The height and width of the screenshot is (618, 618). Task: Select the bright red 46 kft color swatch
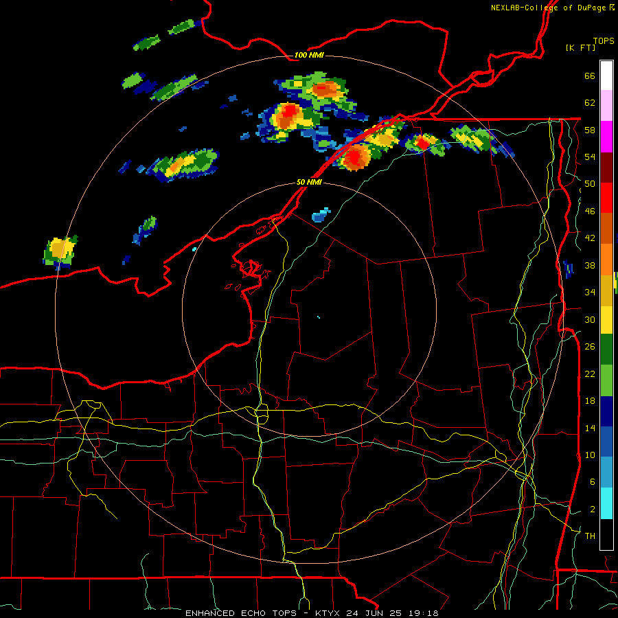click(606, 198)
